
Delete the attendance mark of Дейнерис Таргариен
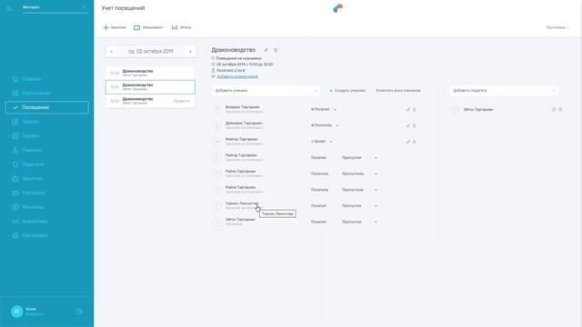point(415,125)
